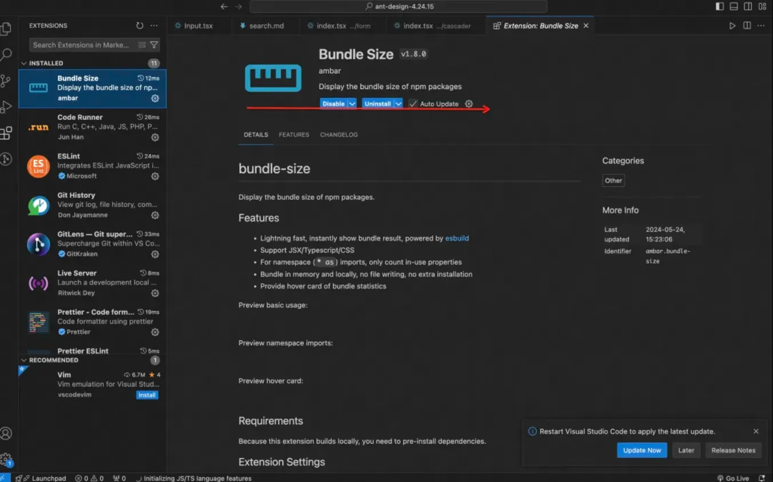Open Extensions panel more actions menu

(154, 26)
